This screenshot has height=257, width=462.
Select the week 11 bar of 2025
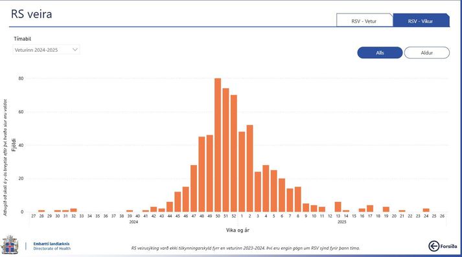(322, 209)
